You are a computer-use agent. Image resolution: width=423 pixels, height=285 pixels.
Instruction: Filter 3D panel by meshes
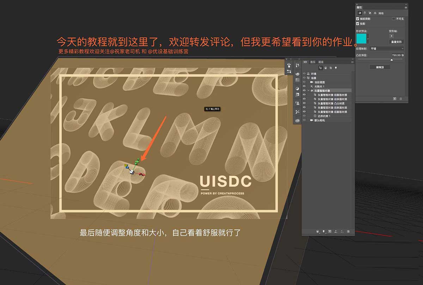tap(326, 68)
